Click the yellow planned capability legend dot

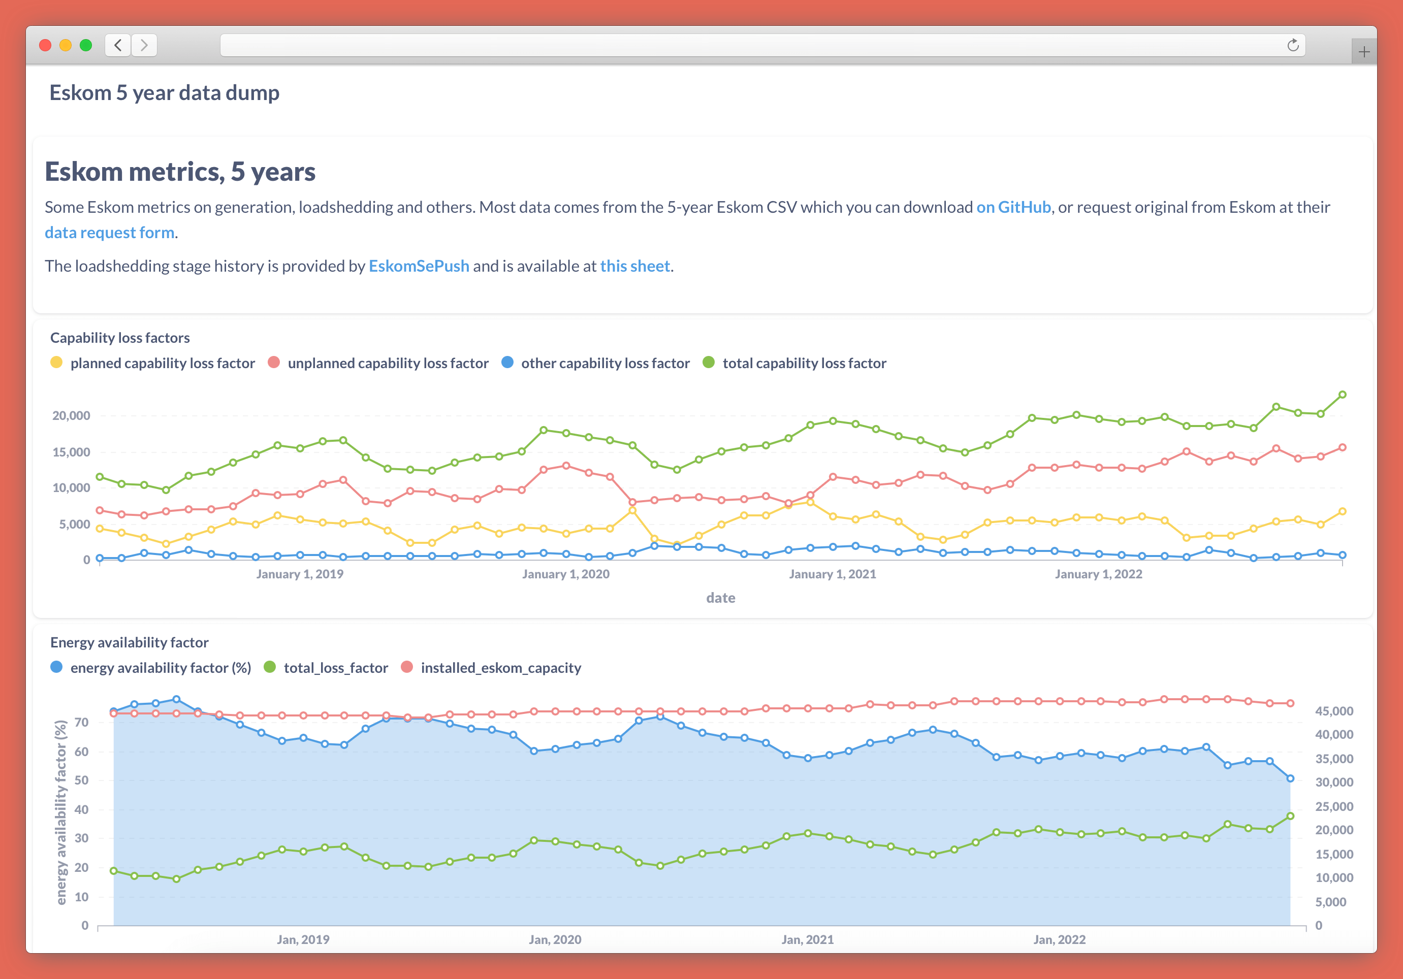(56, 363)
